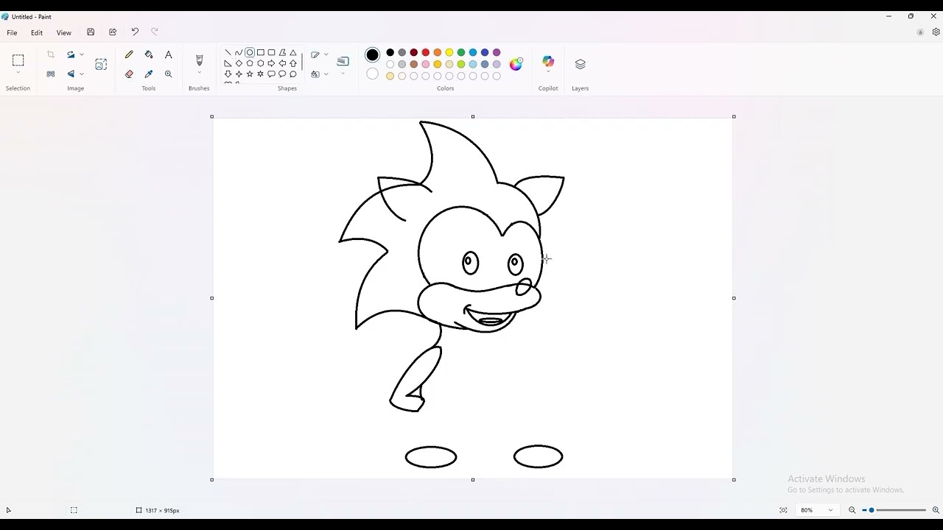The height and width of the screenshot is (530, 943).
Task: Expand the Selection dropdown arrow
Action: (18, 73)
